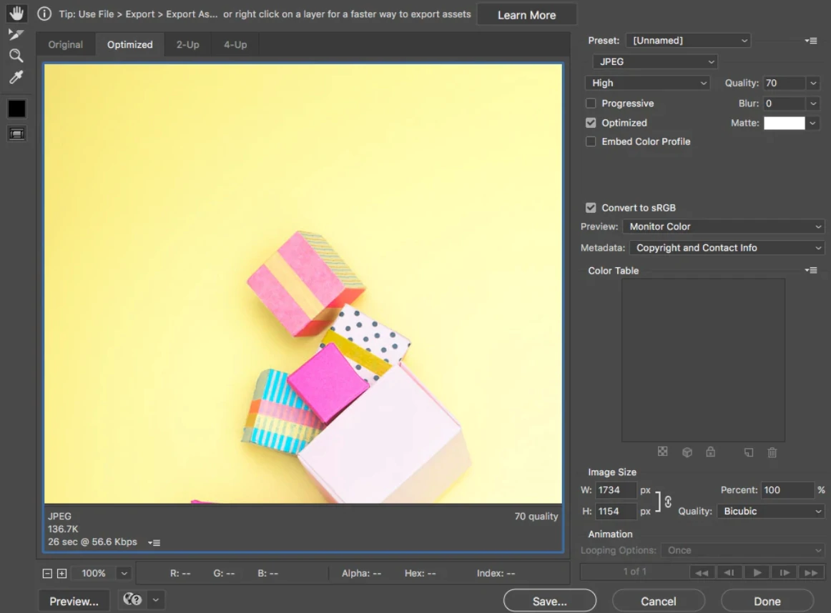This screenshot has height=613, width=831.
Task: Click the delete color trash icon
Action: tap(772, 452)
